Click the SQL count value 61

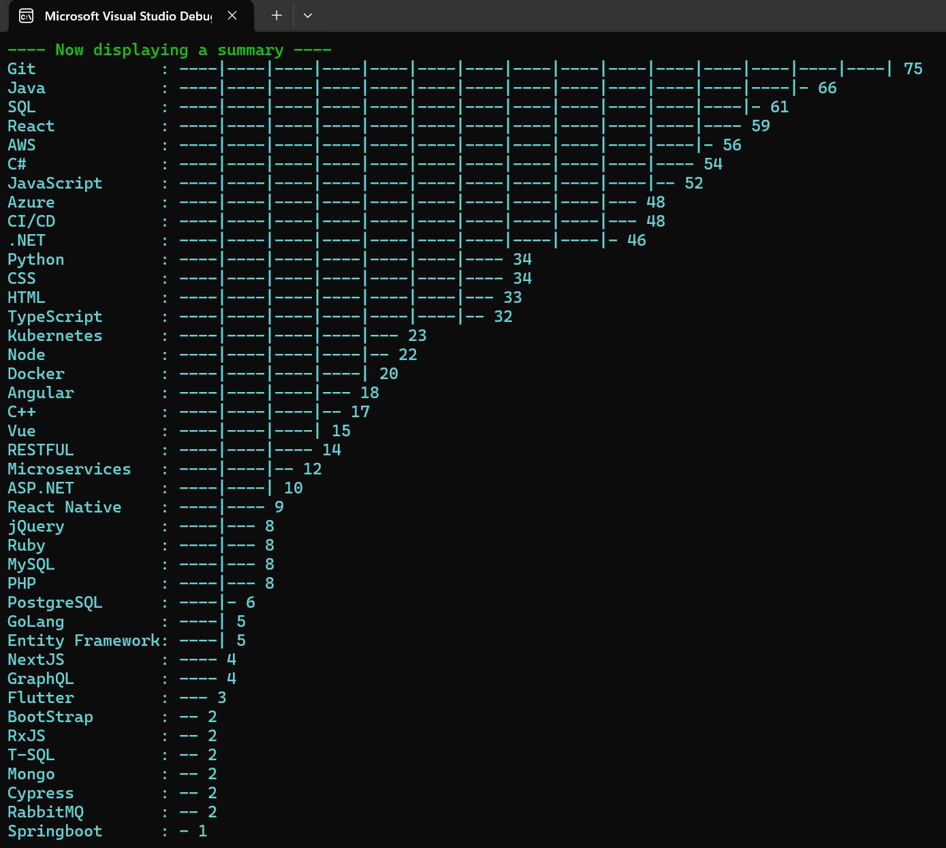click(779, 107)
